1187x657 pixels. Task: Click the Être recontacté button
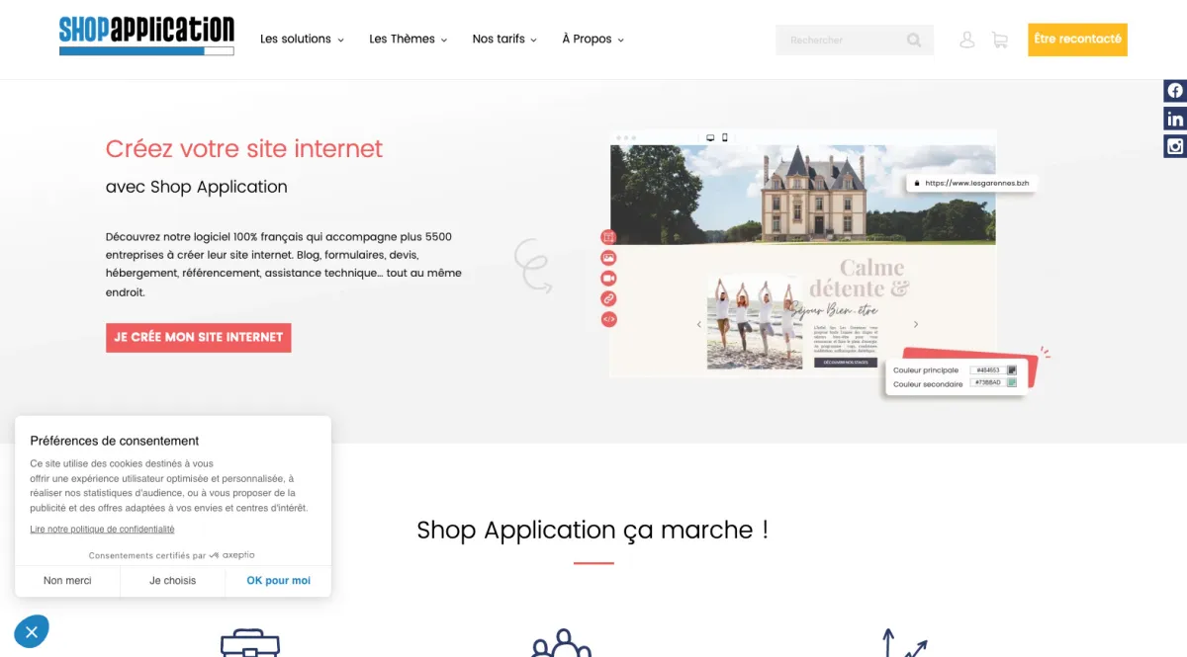1077,40
